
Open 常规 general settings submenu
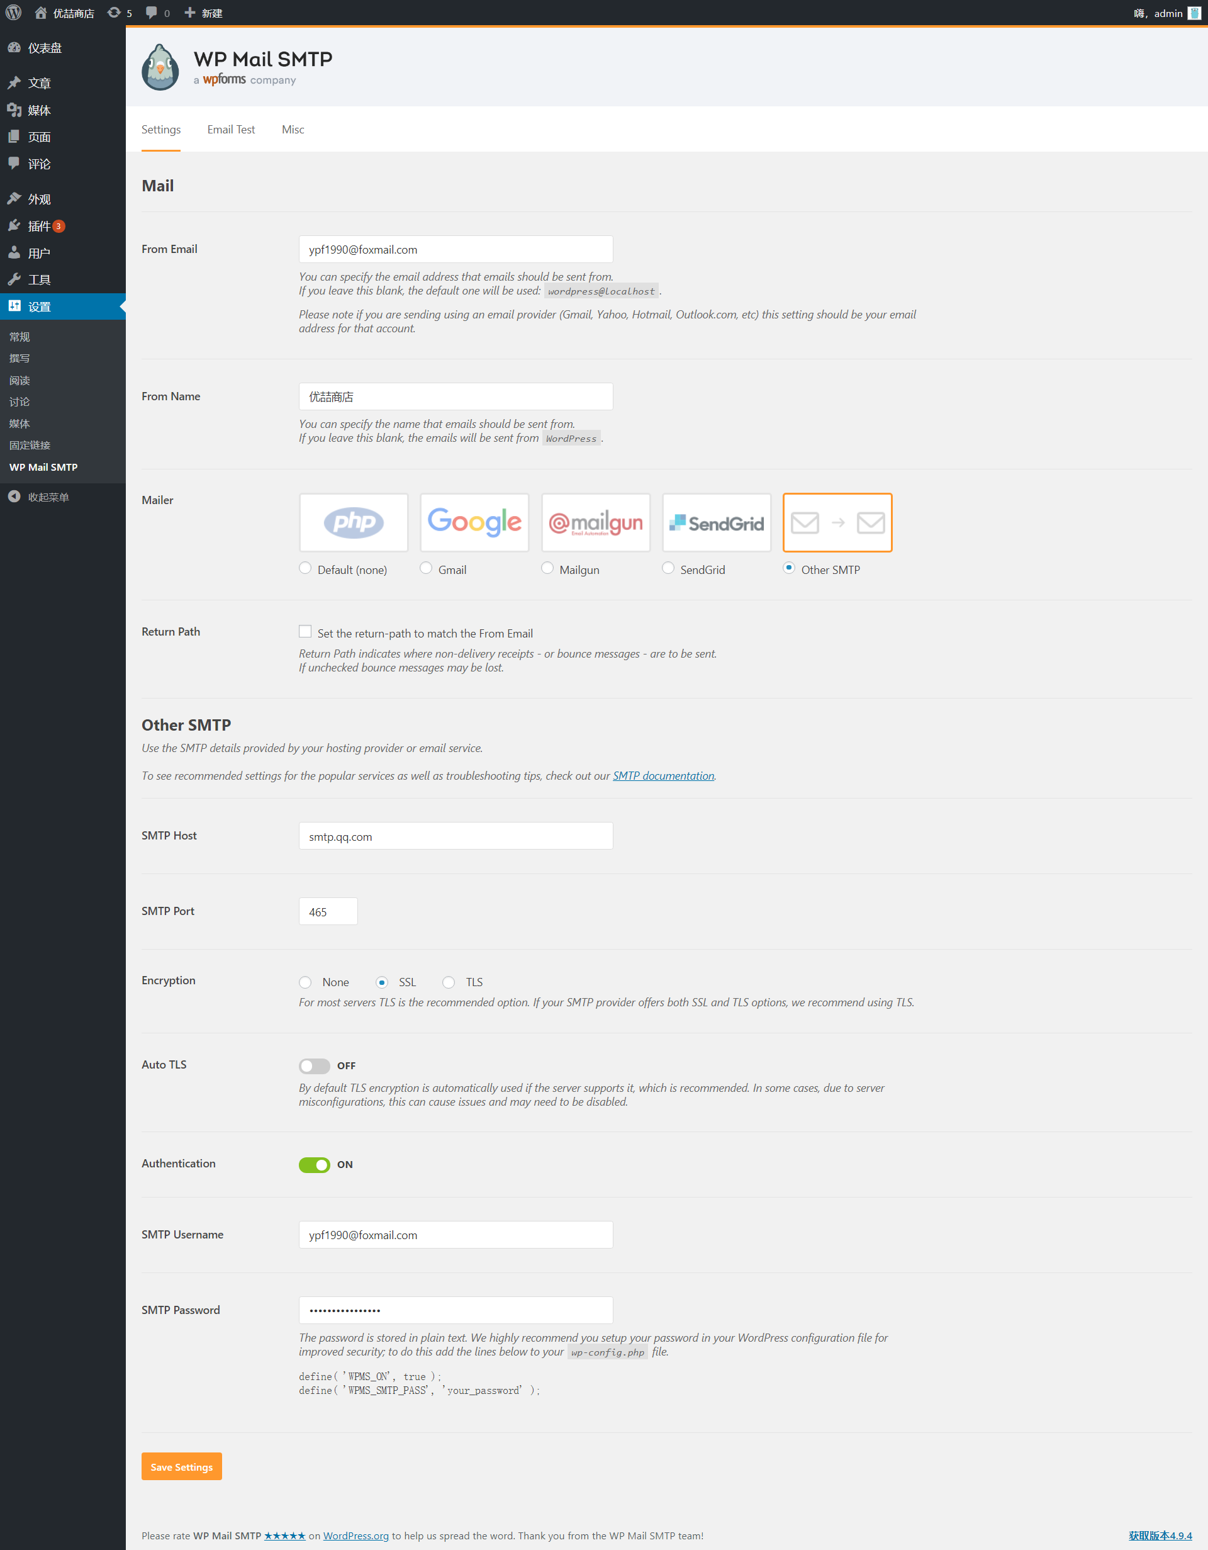[x=20, y=337]
